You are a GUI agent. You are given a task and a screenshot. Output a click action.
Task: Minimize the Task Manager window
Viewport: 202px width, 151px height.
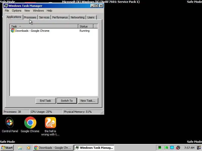point(92,6)
